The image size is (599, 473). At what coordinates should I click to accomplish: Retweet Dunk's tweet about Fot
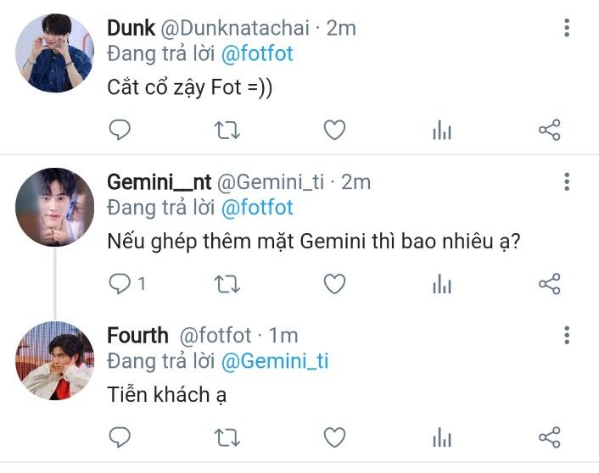click(x=227, y=131)
